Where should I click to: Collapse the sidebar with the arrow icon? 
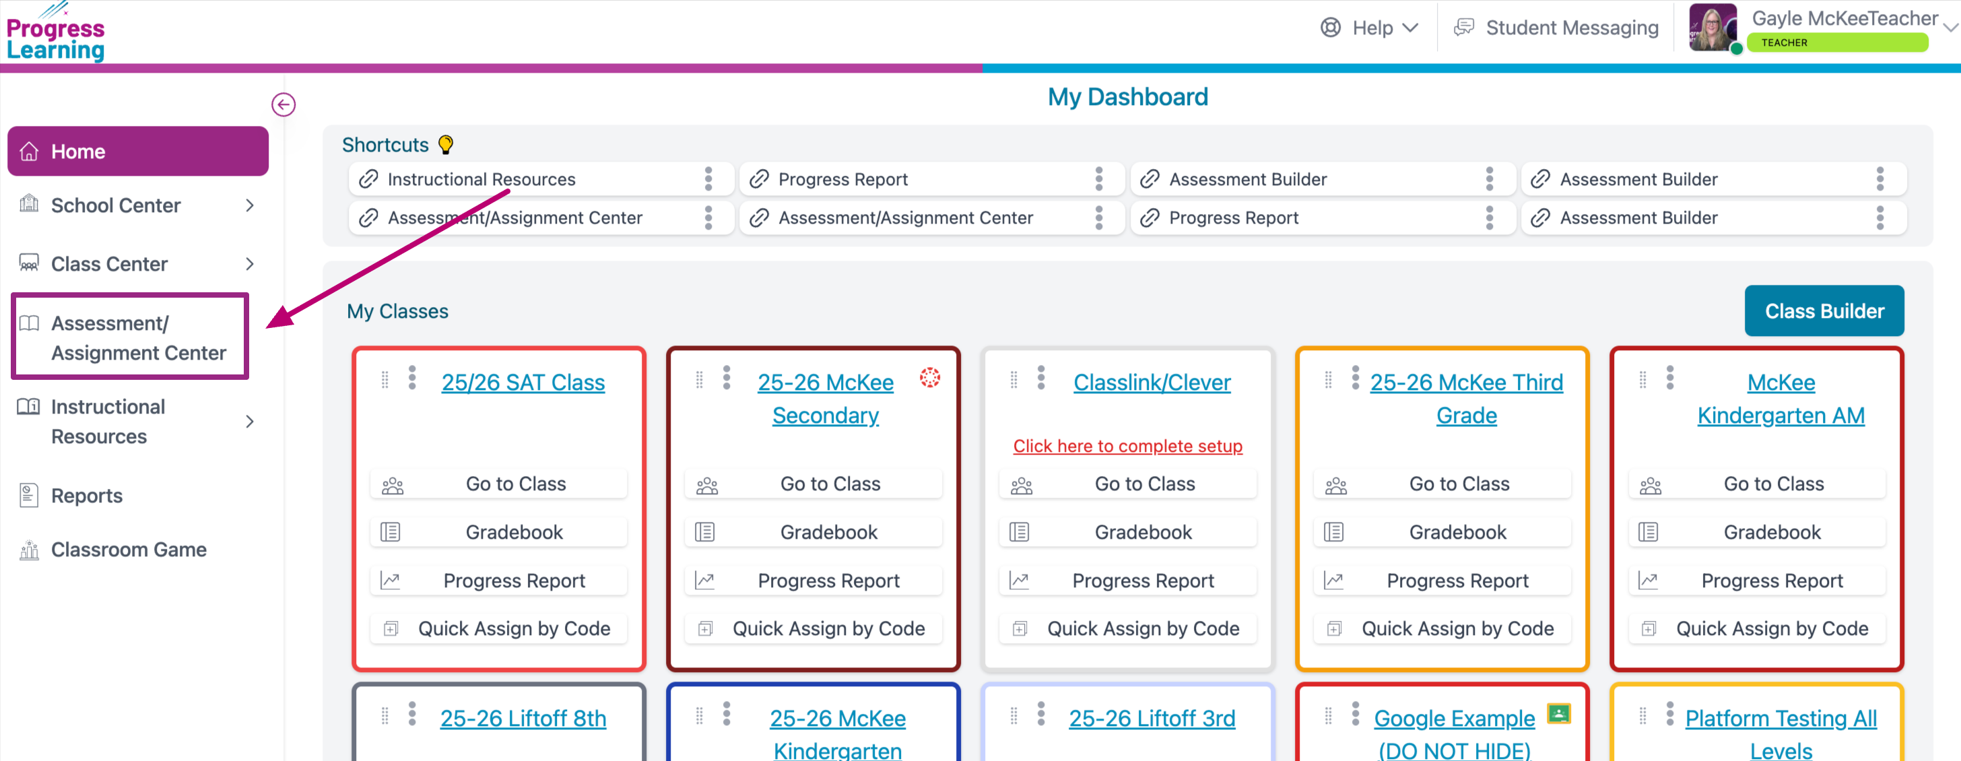pyautogui.click(x=284, y=104)
